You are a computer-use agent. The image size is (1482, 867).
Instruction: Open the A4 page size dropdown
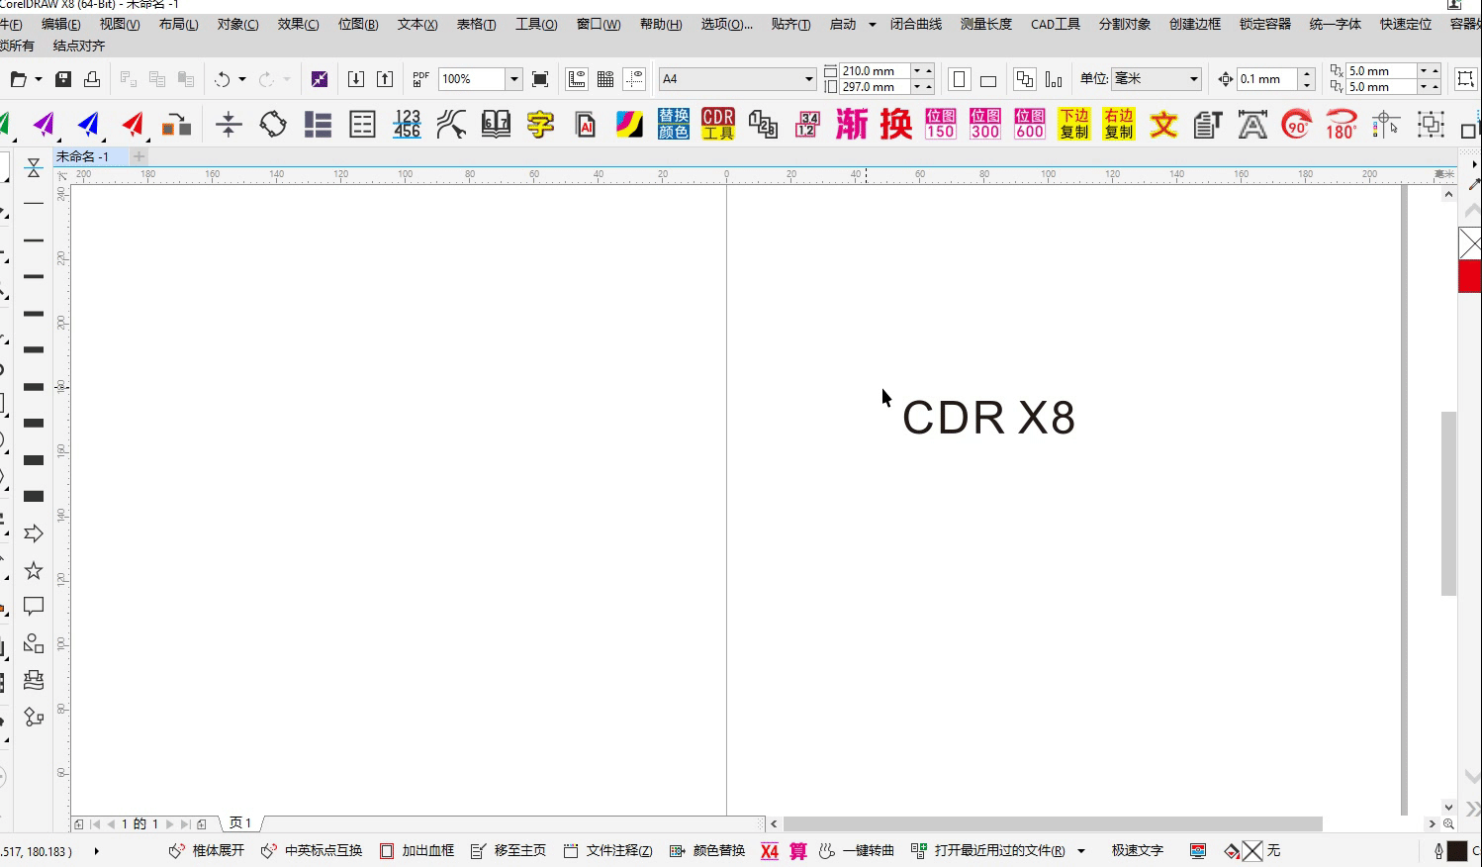pyautogui.click(x=808, y=79)
